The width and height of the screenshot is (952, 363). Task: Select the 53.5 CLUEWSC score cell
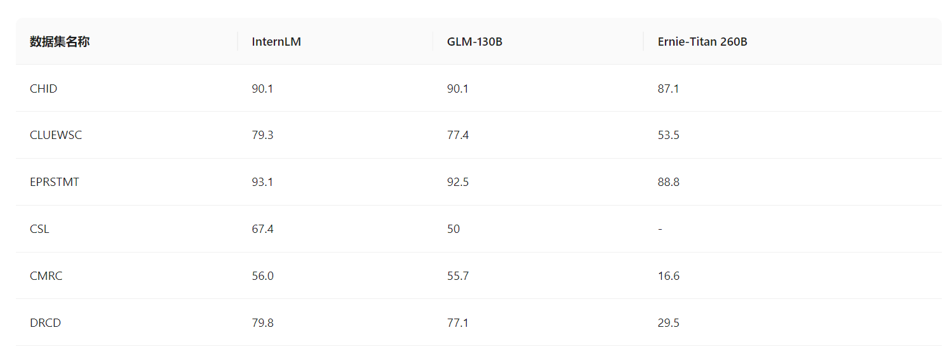668,135
